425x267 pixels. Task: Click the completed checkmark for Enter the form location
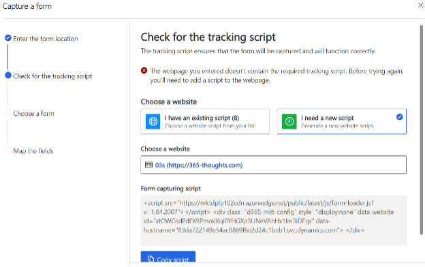click(8, 37)
